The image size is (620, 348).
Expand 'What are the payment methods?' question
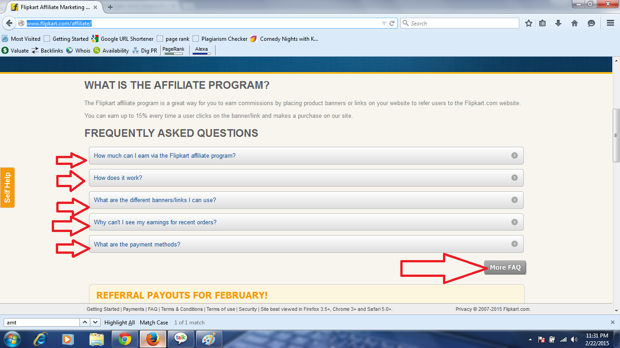(x=306, y=244)
